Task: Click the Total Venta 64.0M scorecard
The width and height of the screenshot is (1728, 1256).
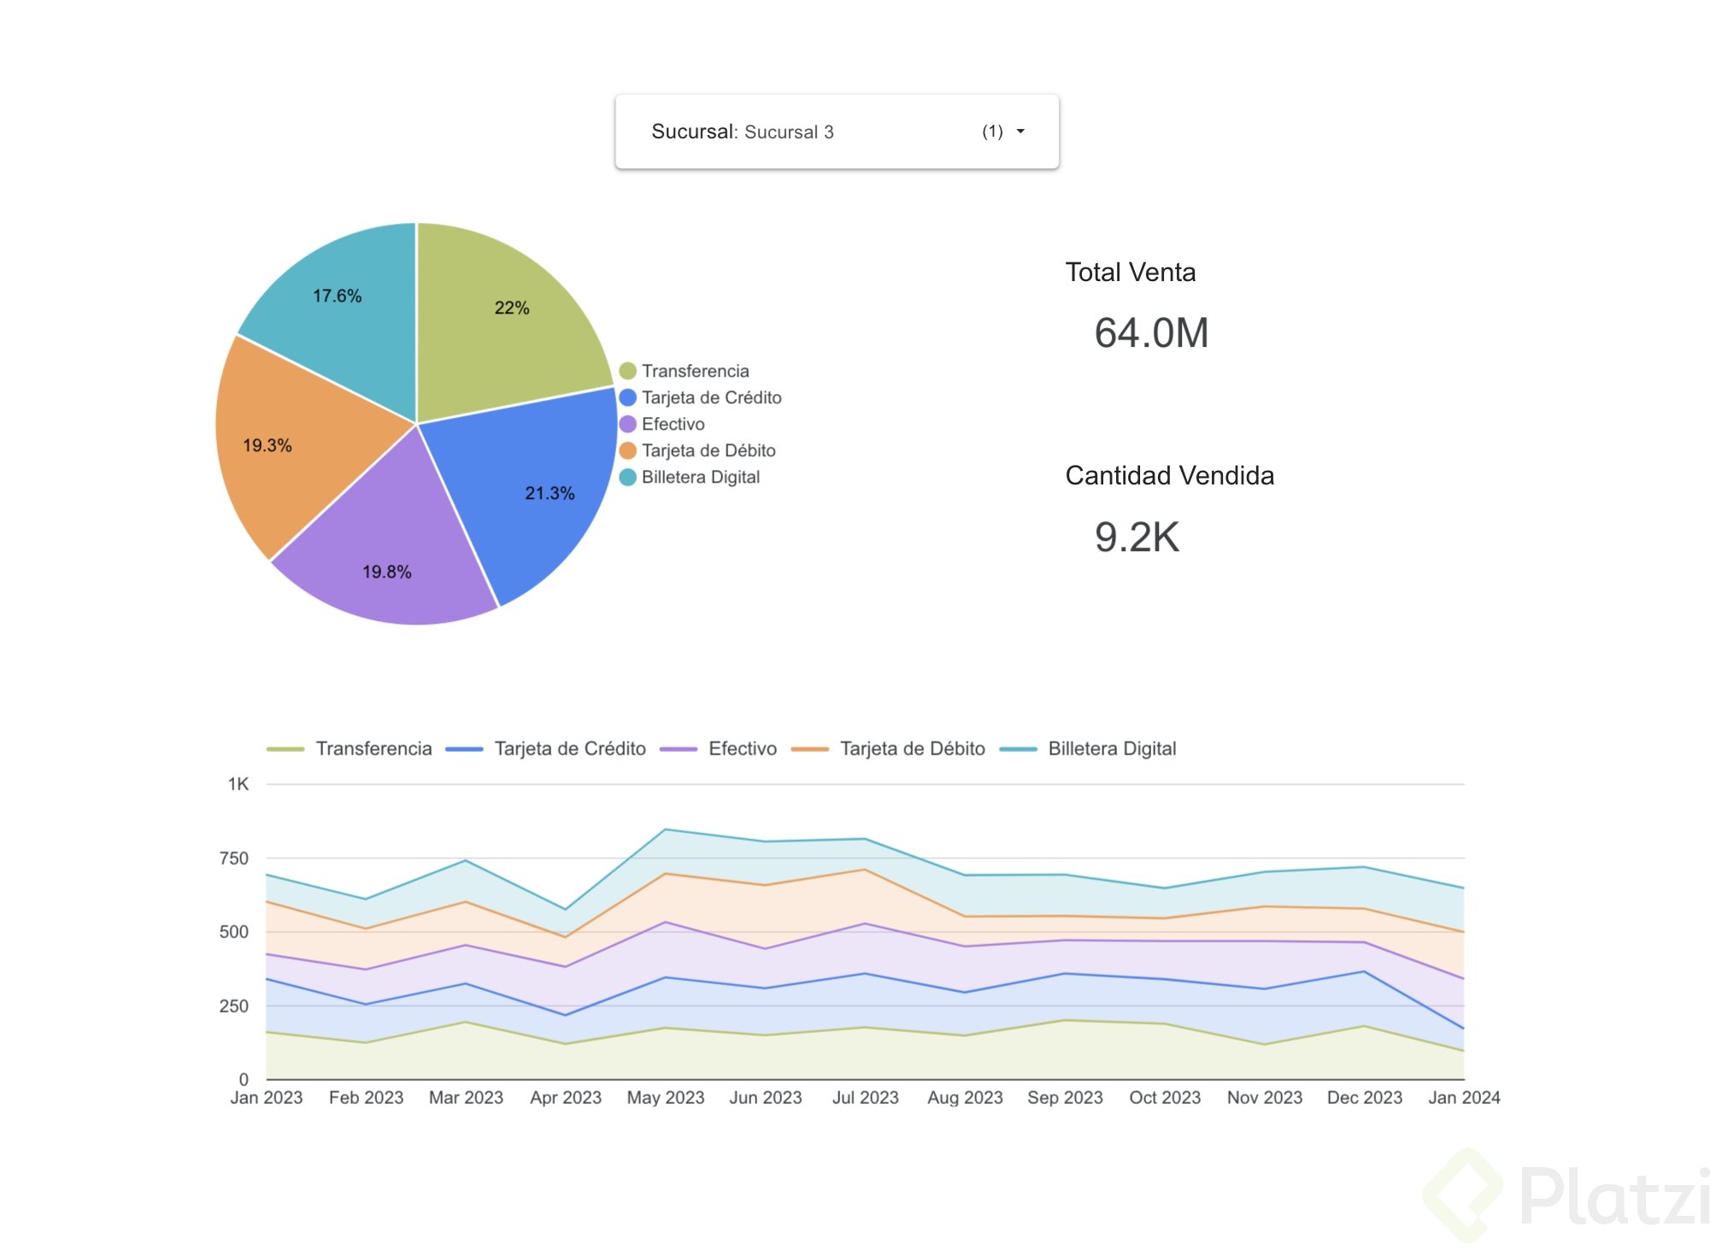Action: [x=1150, y=332]
